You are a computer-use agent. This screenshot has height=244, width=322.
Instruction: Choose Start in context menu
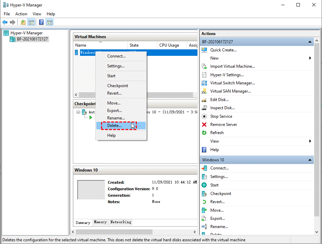click(121, 76)
